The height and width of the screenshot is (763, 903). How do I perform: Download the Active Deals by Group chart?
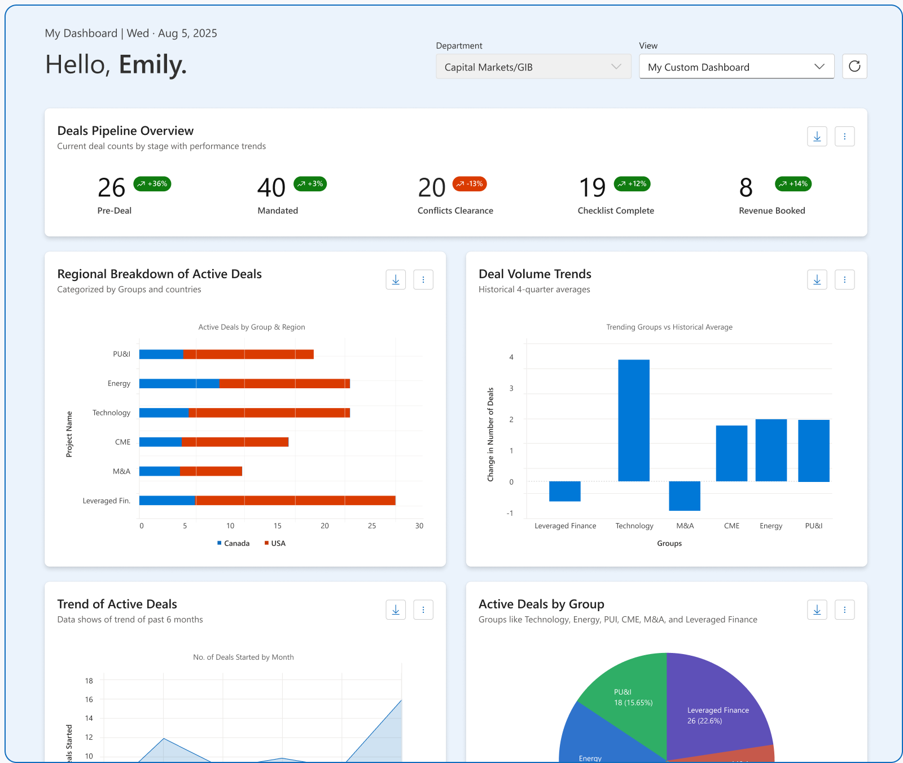coord(817,610)
